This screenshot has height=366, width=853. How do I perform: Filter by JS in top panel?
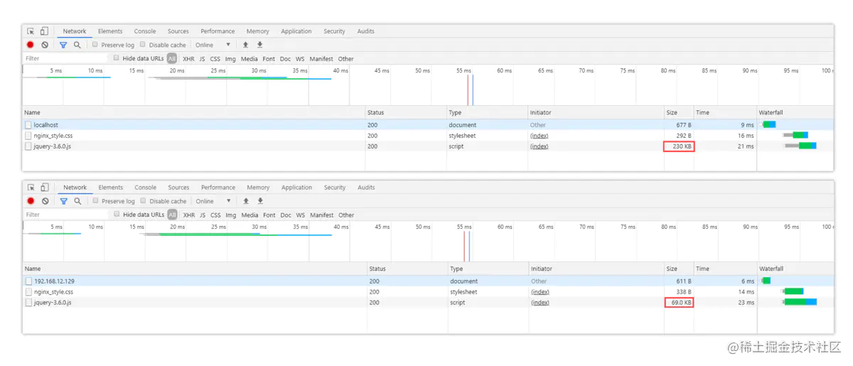coord(202,59)
